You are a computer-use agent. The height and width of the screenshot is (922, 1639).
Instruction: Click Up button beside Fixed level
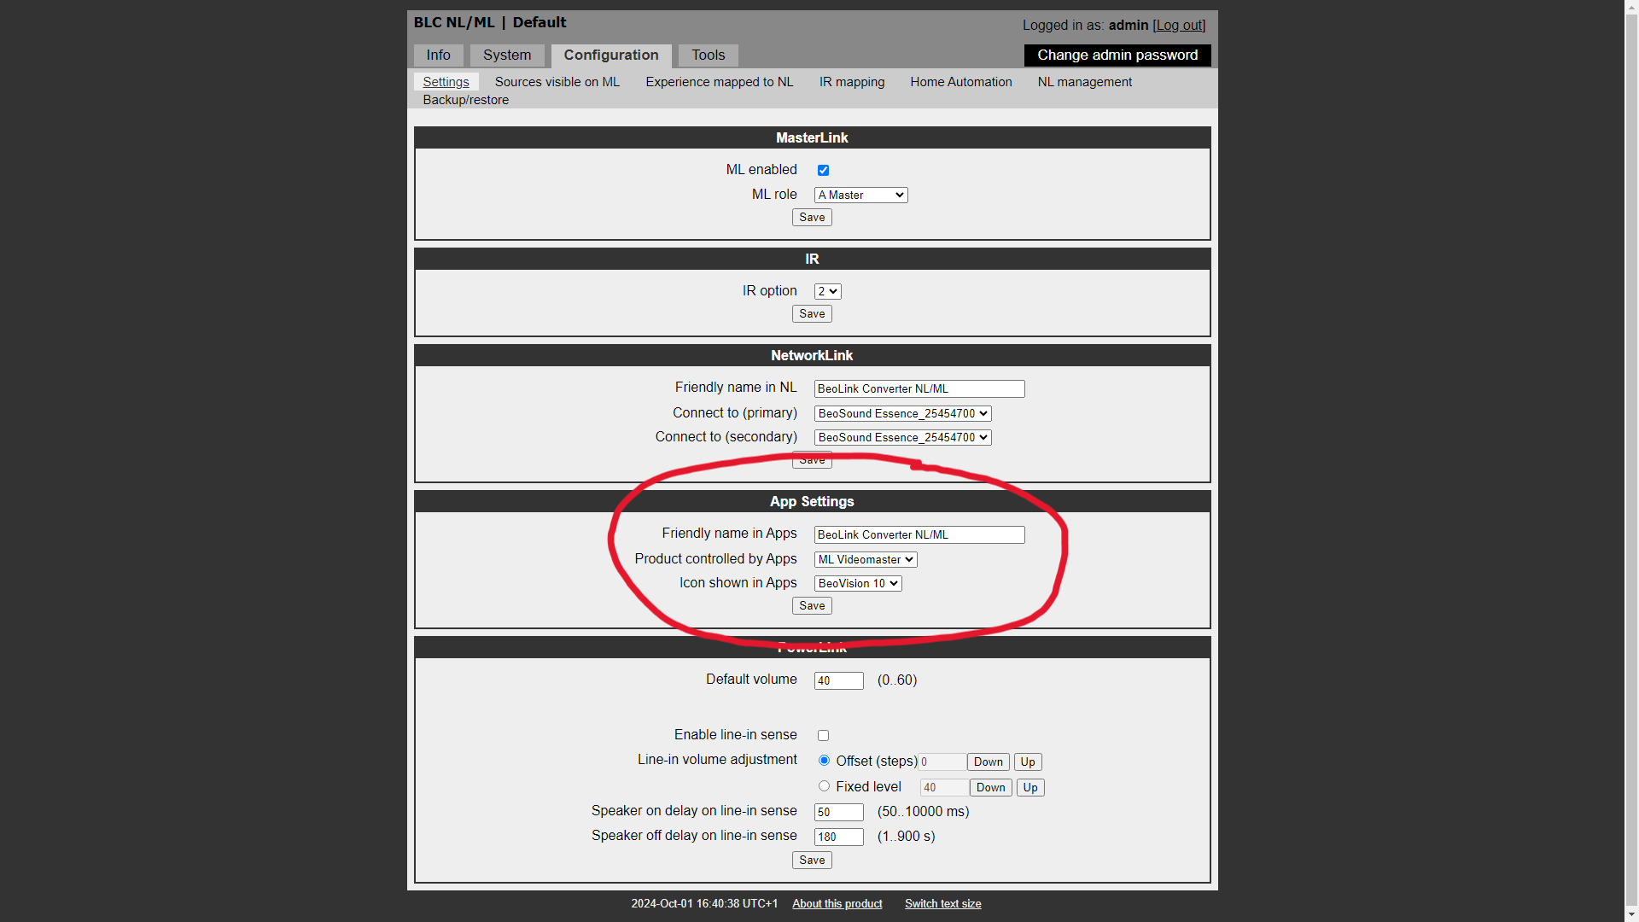(x=1030, y=788)
